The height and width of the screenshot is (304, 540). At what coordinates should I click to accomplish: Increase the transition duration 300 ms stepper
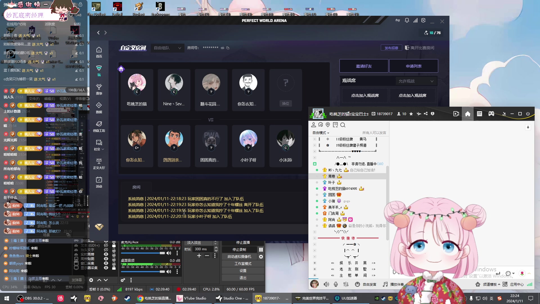tap(216, 248)
